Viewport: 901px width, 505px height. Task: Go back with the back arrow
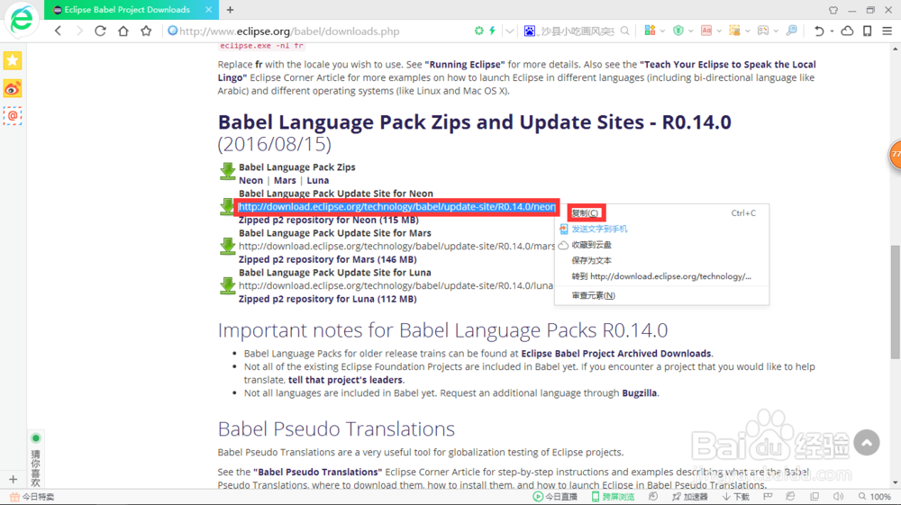point(58,31)
